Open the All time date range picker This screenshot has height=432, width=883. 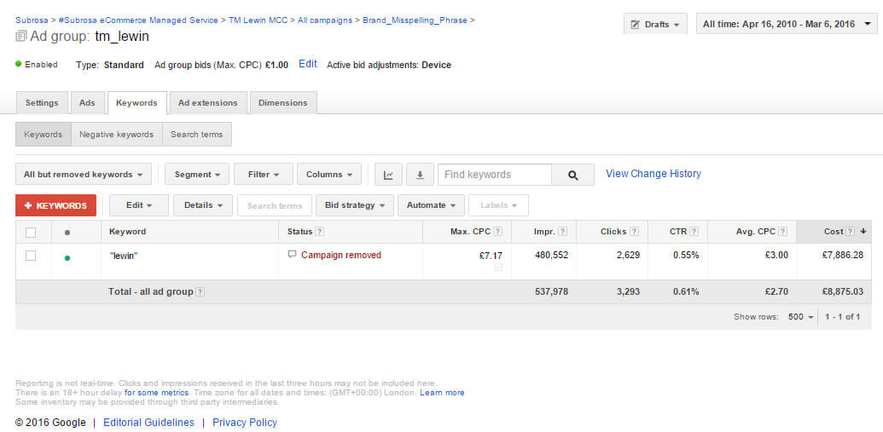pyautogui.click(x=787, y=24)
